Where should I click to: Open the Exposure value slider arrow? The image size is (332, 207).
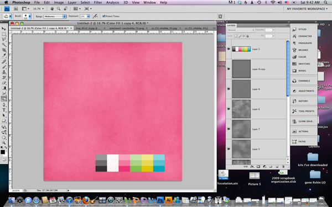click(89, 16)
